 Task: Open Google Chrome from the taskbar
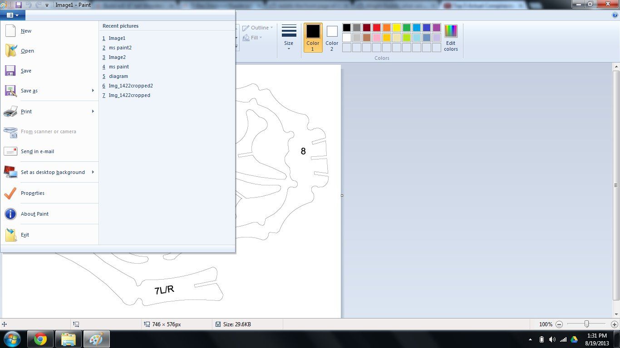coord(40,339)
